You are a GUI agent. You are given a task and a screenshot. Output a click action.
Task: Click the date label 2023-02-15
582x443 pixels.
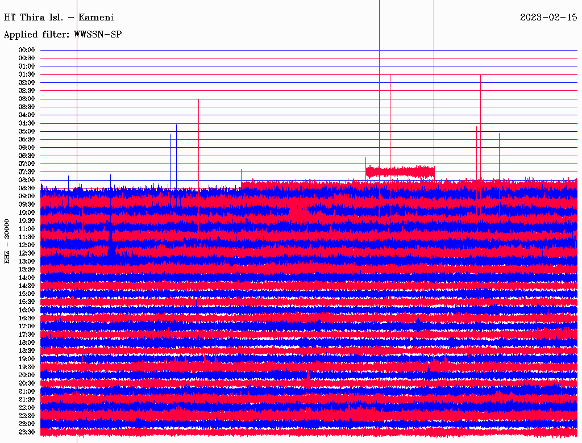[x=548, y=18]
